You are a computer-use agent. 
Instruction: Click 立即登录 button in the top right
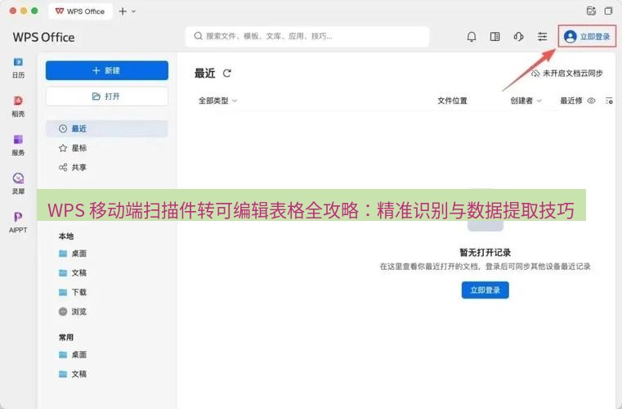tap(587, 37)
